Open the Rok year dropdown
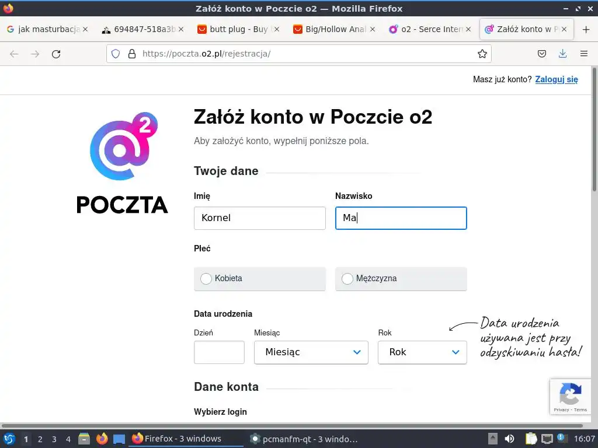The image size is (598, 448). (x=422, y=352)
